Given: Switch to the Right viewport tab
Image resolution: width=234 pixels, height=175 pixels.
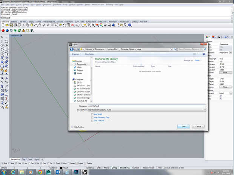Looking at the screenshot, I should point(37,159).
